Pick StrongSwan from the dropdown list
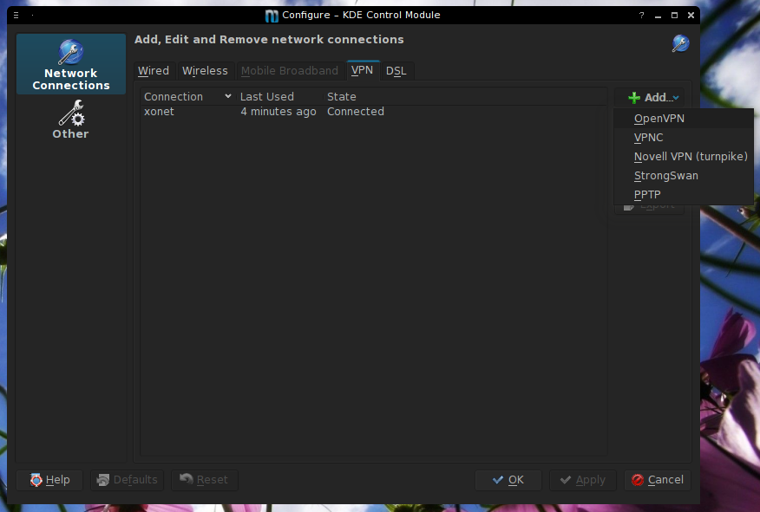The width and height of the screenshot is (760, 512). pos(665,176)
